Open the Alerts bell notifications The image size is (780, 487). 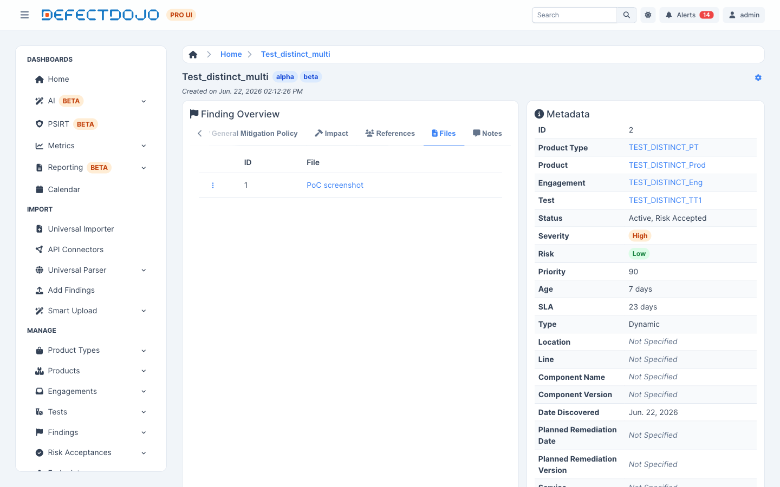(x=689, y=15)
